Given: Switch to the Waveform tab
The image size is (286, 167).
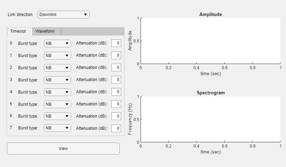Looking at the screenshot, I should pyautogui.click(x=45, y=31).
